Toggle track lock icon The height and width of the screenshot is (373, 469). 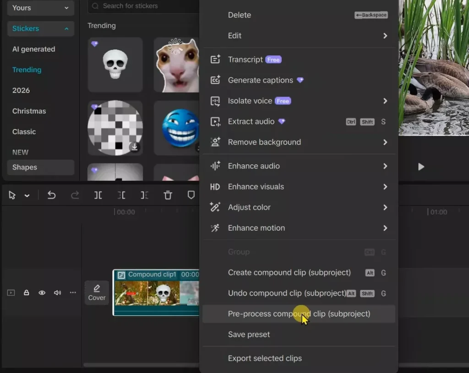tap(27, 293)
